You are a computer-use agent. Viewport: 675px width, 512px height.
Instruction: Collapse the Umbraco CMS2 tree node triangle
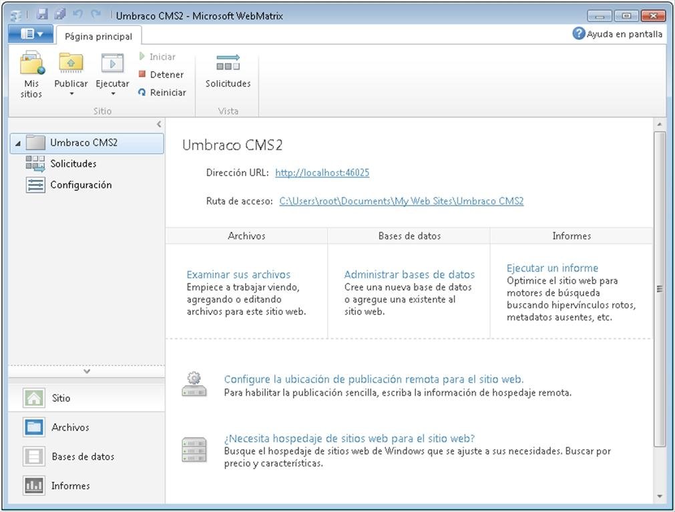[x=17, y=144]
